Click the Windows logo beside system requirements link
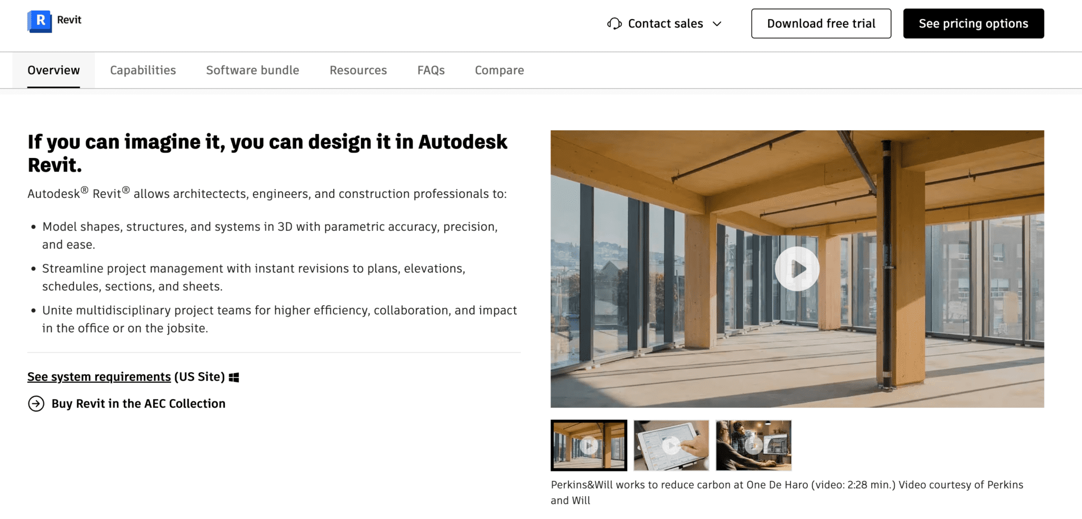Viewport: 1082px width, 519px height. [x=235, y=376]
